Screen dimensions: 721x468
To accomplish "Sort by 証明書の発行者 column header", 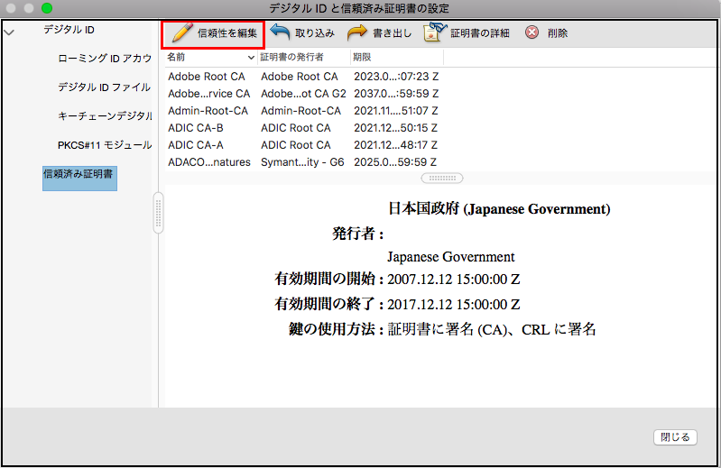I will tap(304, 57).
